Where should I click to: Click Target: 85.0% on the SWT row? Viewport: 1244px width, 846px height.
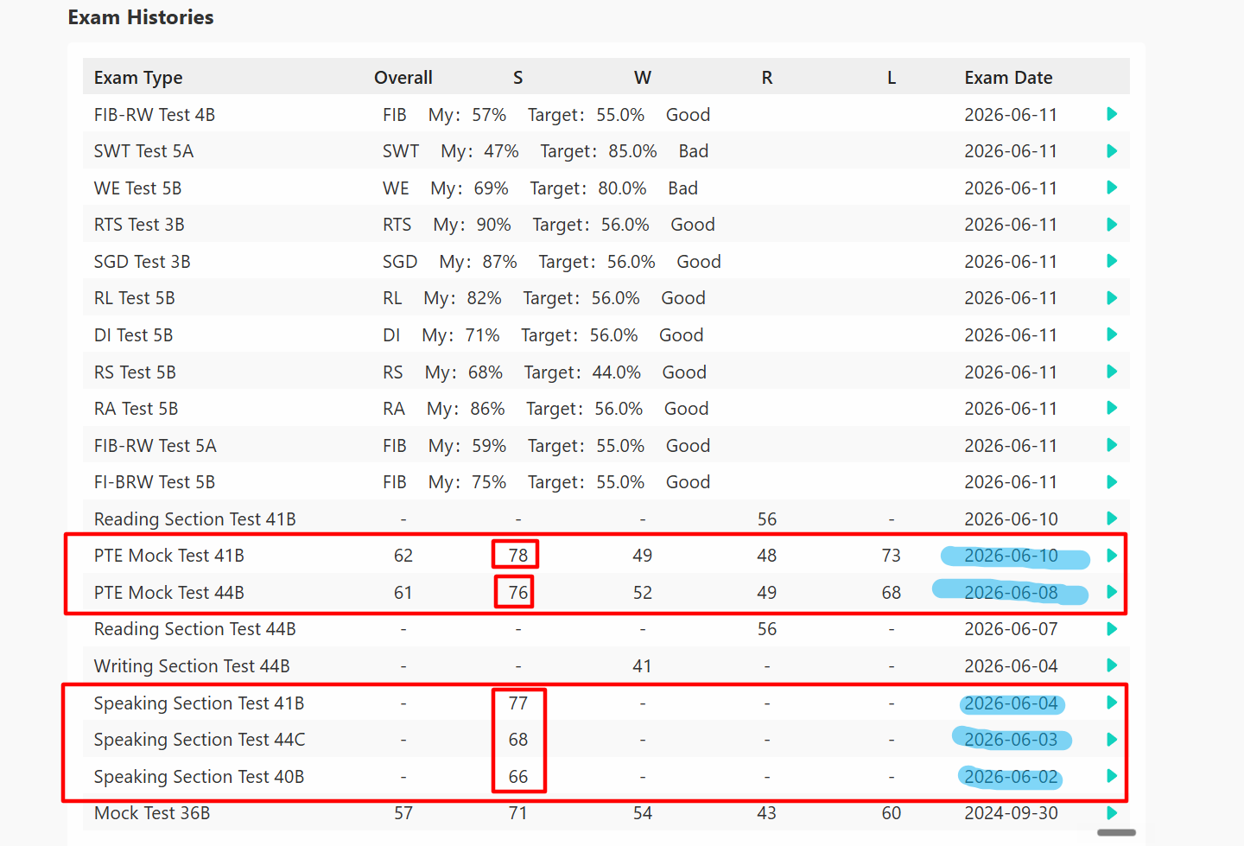599,151
